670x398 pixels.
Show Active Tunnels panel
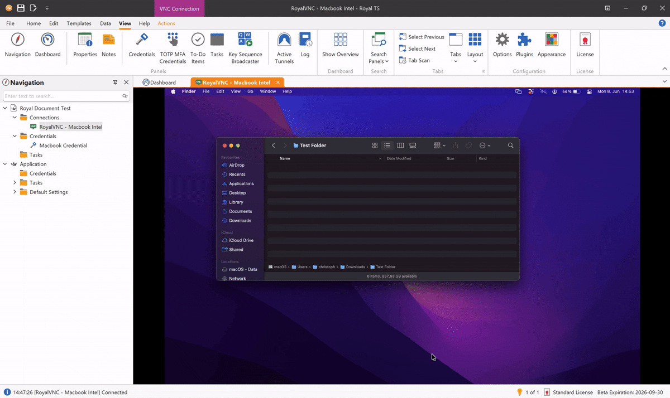pyautogui.click(x=284, y=48)
